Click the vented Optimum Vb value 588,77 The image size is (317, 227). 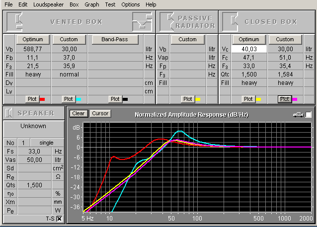point(33,49)
